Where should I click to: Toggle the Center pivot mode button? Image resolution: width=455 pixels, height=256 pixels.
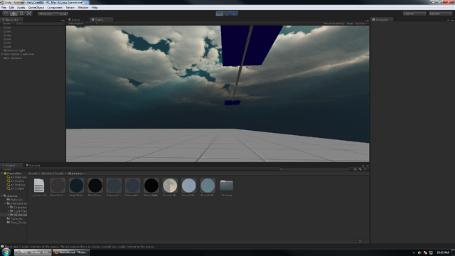(45, 14)
